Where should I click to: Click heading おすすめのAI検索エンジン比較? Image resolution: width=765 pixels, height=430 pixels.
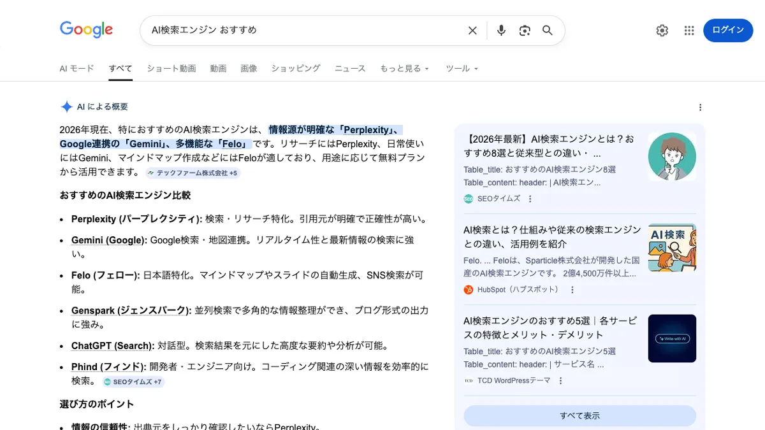(x=125, y=195)
